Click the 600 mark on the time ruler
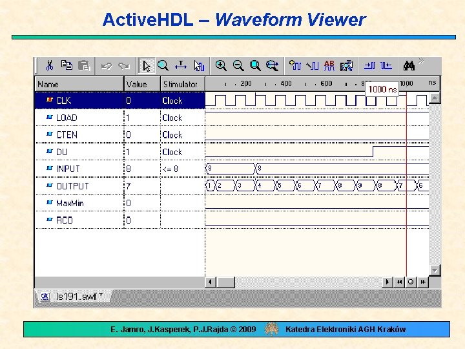This screenshot has height=349, width=465. 326,84
